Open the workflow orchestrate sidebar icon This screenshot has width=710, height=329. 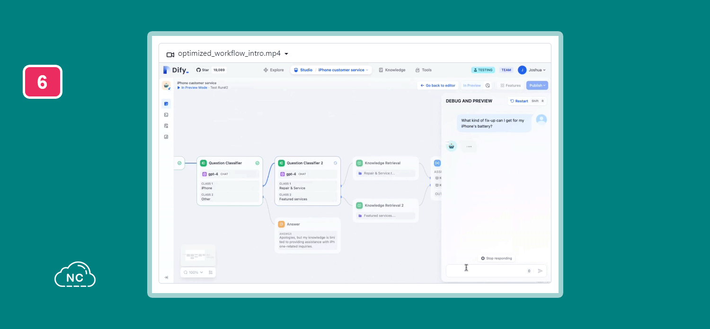pos(166,104)
